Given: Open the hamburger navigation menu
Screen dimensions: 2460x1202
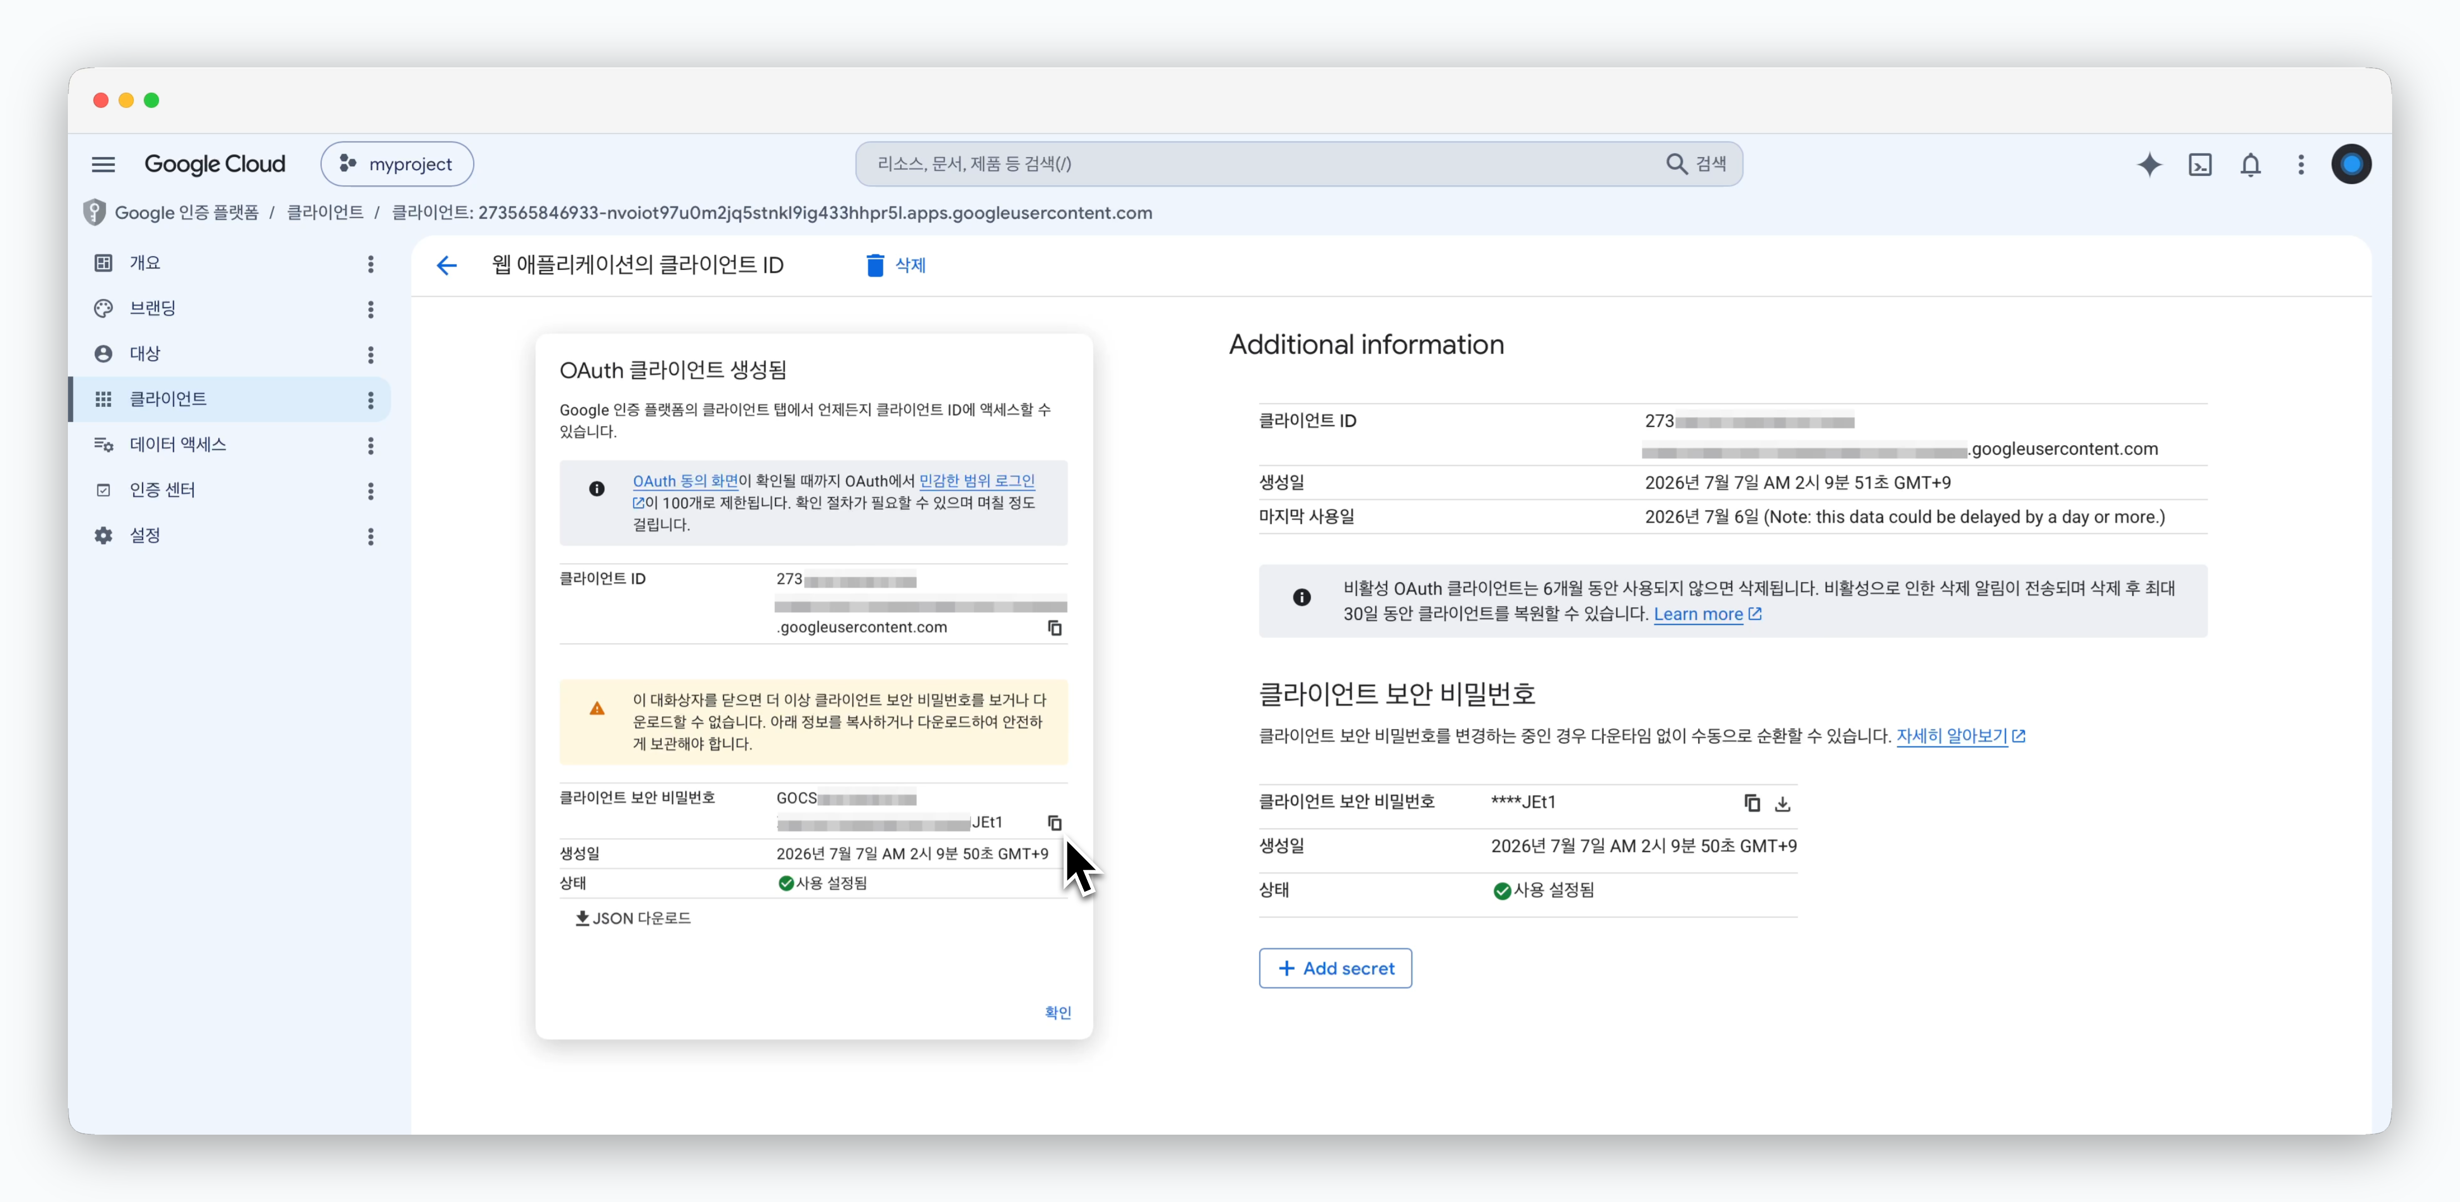Looking at the screenshot, I should 103,164.
